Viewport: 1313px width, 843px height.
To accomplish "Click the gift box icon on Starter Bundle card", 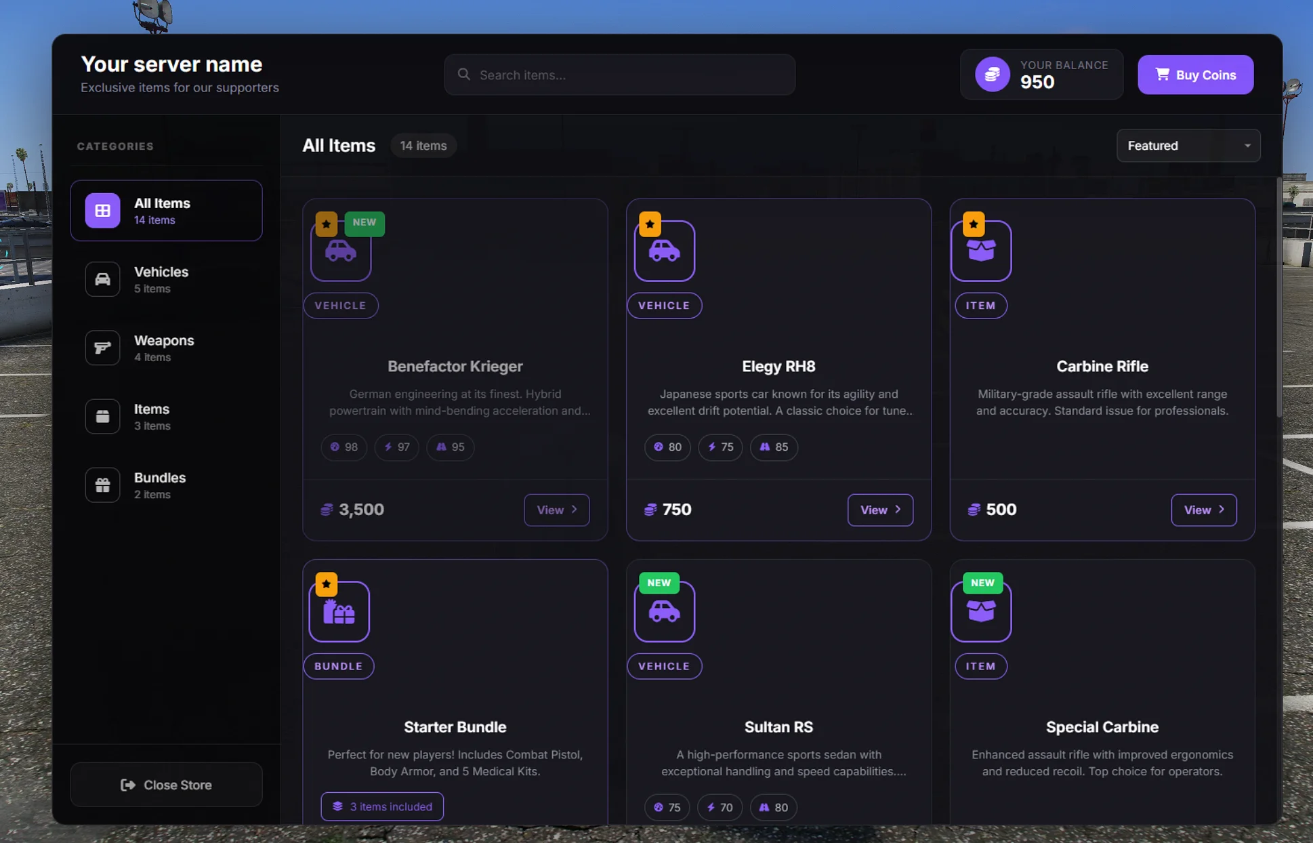I will [x=339, y=611].
